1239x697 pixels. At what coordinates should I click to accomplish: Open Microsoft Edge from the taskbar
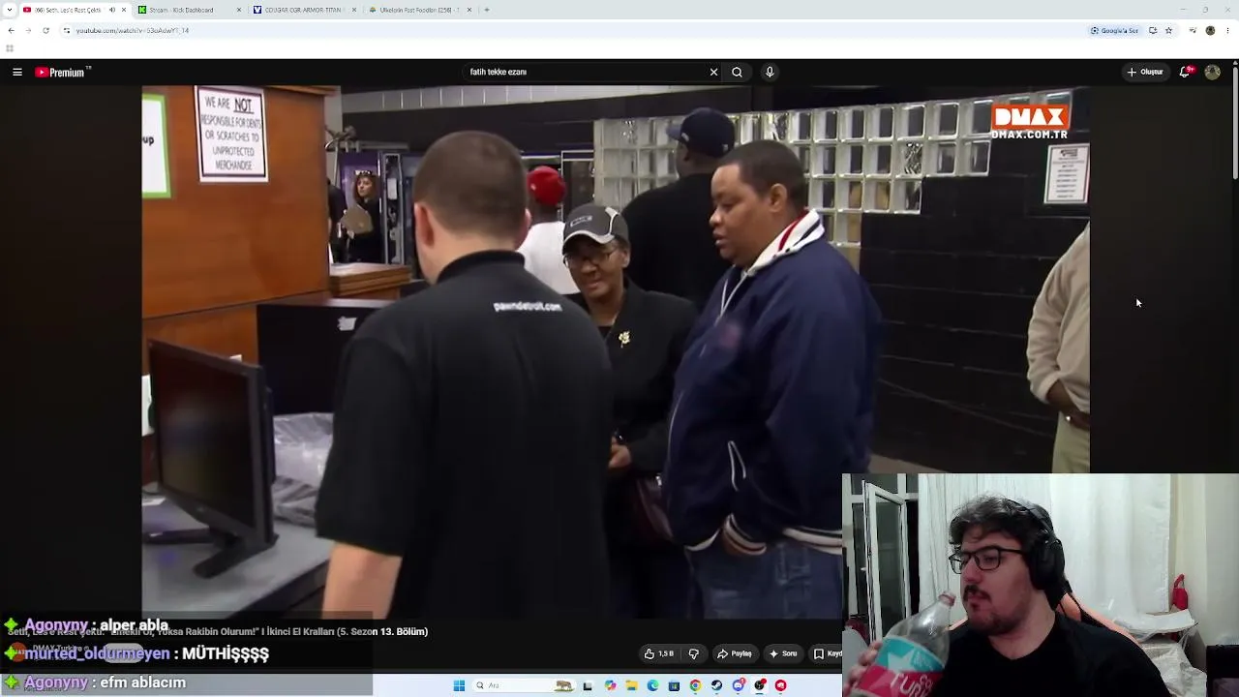[x=652, y=685]
